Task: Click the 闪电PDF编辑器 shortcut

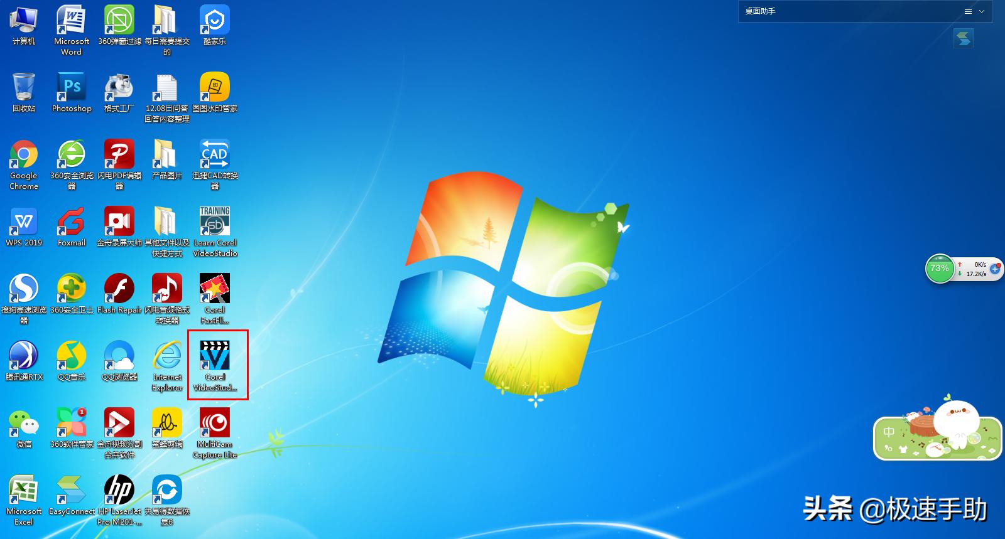Action: click(x=119, y=165)
